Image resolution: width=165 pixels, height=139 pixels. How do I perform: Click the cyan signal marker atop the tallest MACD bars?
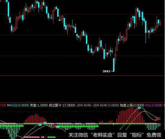coord(139,108)
